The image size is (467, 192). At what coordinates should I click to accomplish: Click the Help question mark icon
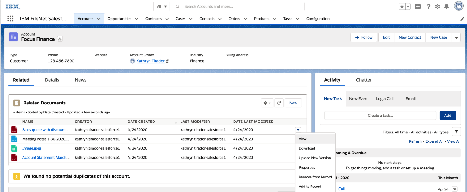point(428,7)
